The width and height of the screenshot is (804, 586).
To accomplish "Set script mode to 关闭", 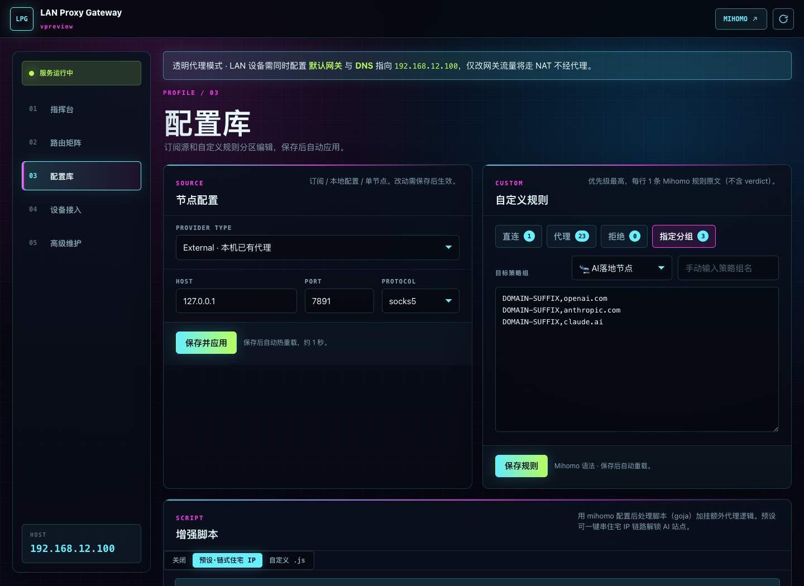I will pos(179,560).
